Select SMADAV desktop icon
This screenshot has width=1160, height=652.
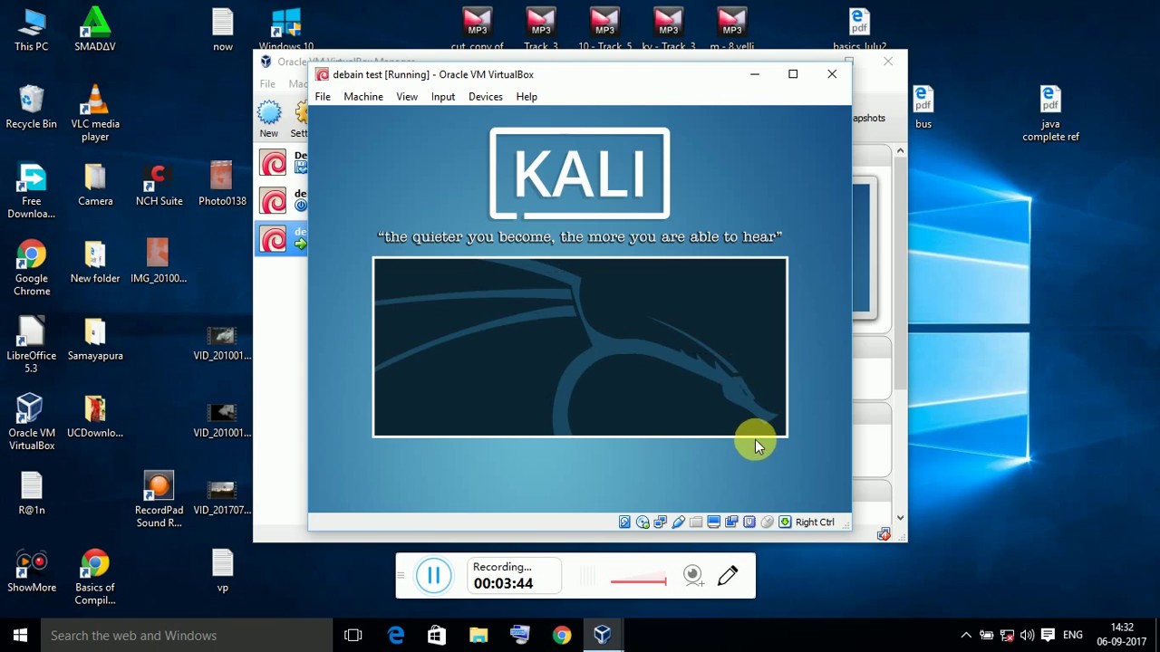95,30
